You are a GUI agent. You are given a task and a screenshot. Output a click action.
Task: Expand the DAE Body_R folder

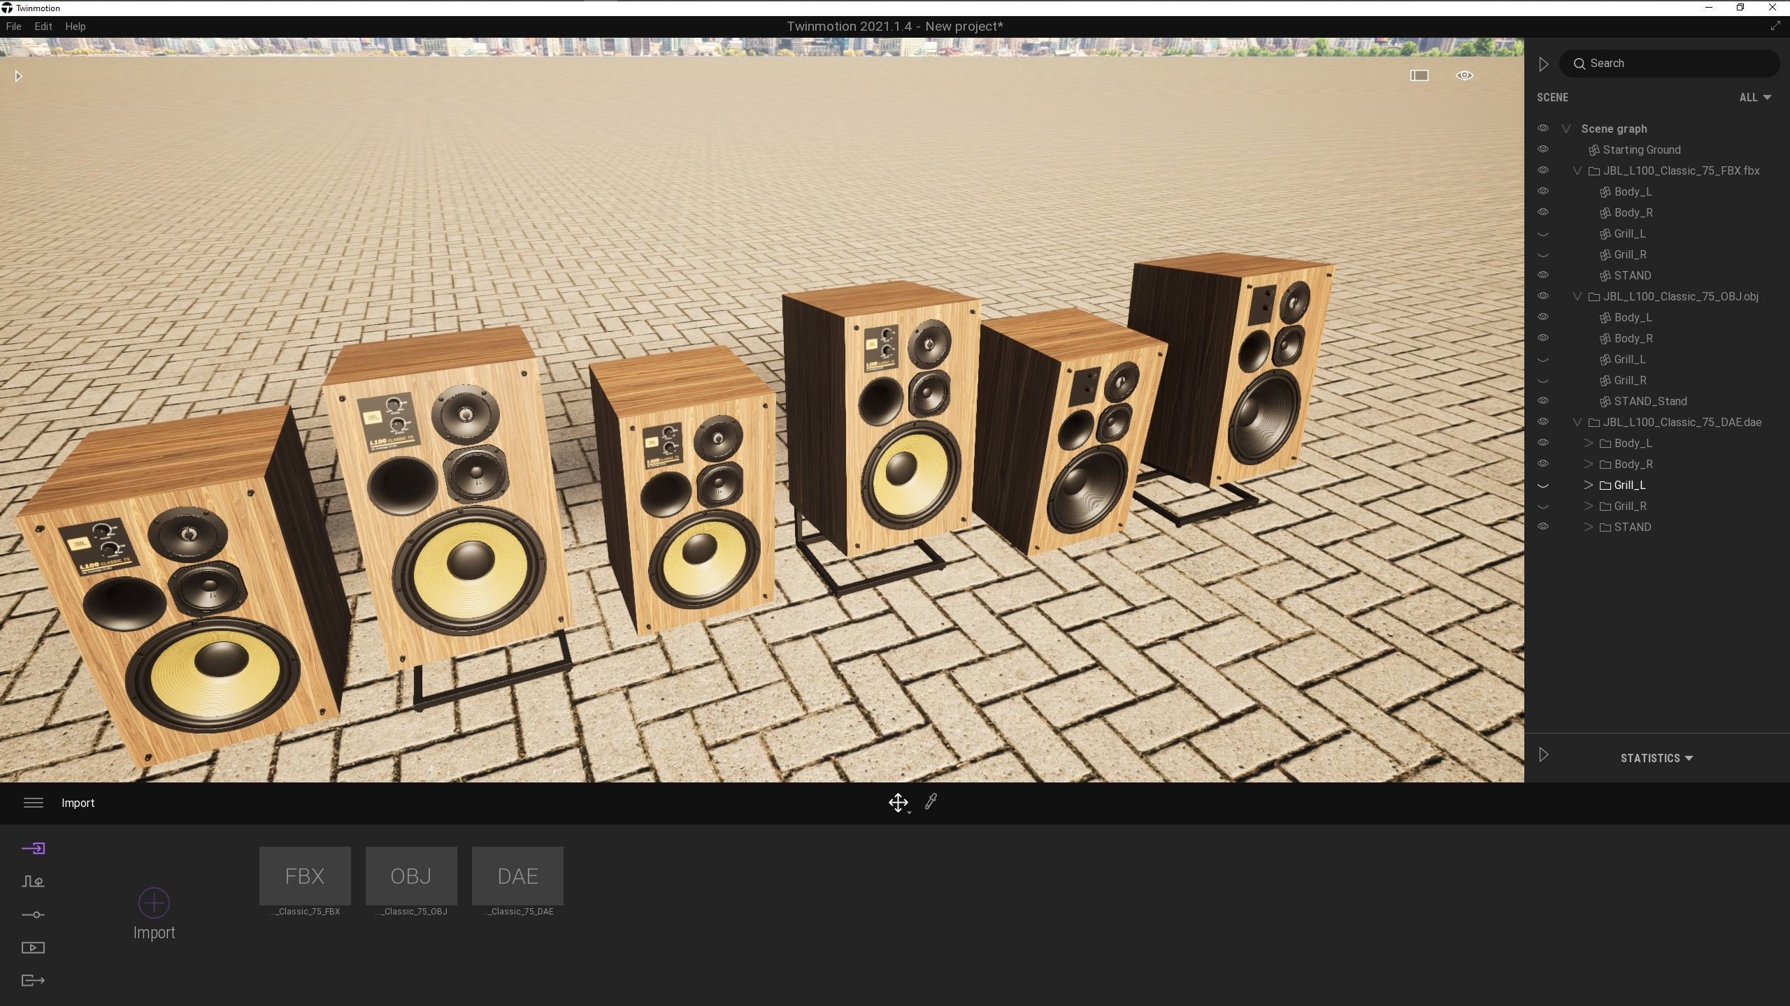[x=1589, y=465]
